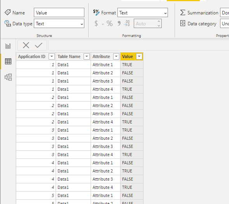Image resolution: width=229 pixels, height=204 pixels.
Task: Click in the formula bar
Action: (138, 45)
